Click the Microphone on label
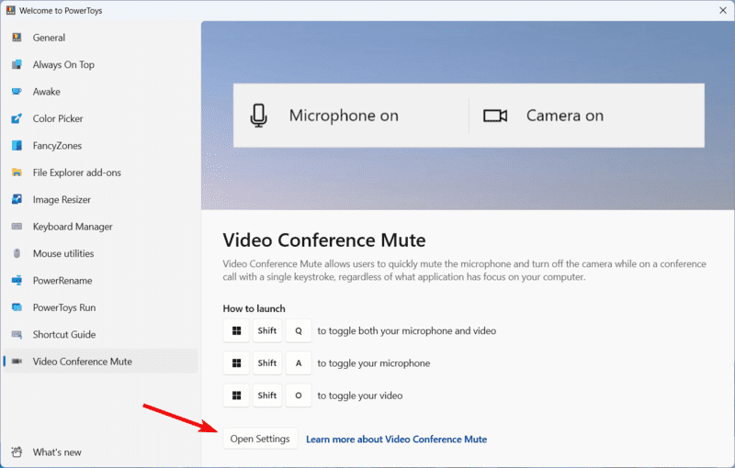Screen dimensions: 735x468 [x=344, y=116]
